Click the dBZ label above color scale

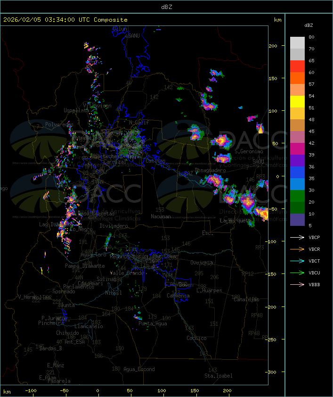pos(309,25)
